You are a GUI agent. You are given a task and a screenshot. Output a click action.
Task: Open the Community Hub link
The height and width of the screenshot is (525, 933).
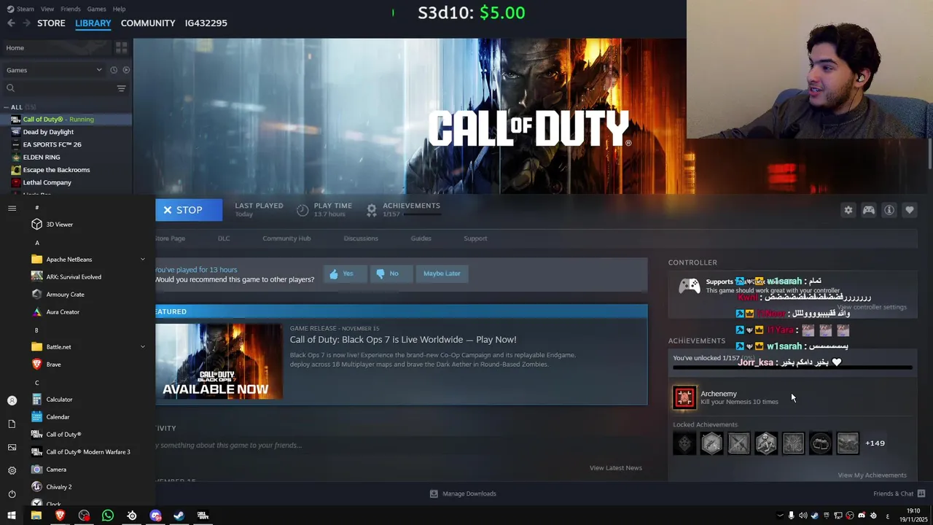[286, 238]
